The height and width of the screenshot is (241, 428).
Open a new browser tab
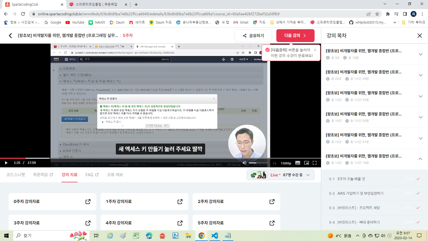[x=136, y=4]
